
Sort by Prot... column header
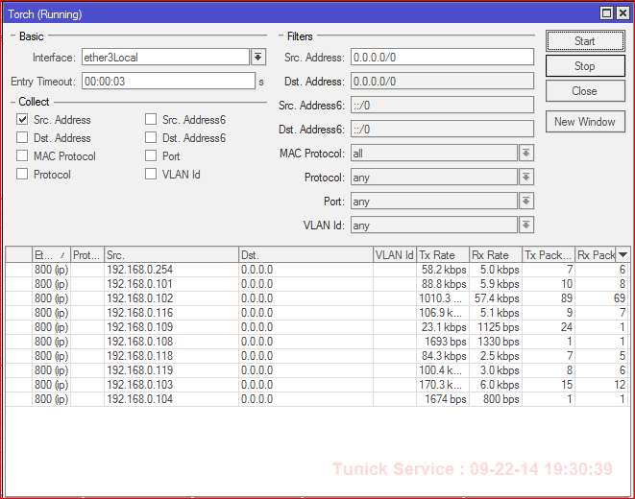(x=87, y=255)
